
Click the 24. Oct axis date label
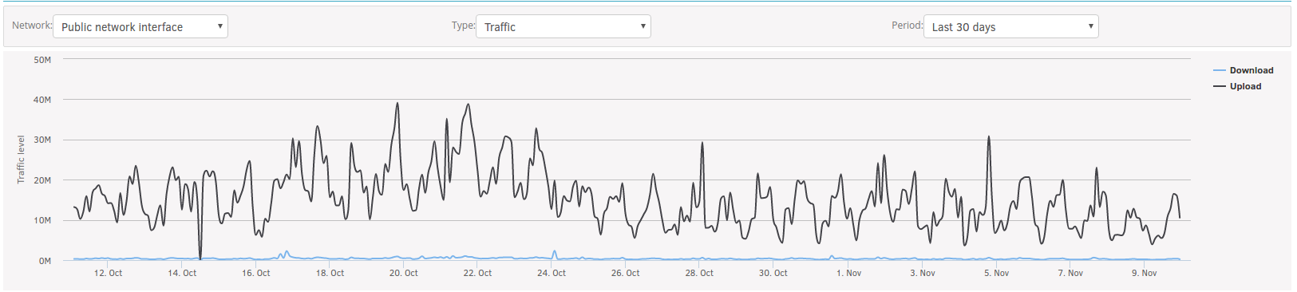pos(551,273)
